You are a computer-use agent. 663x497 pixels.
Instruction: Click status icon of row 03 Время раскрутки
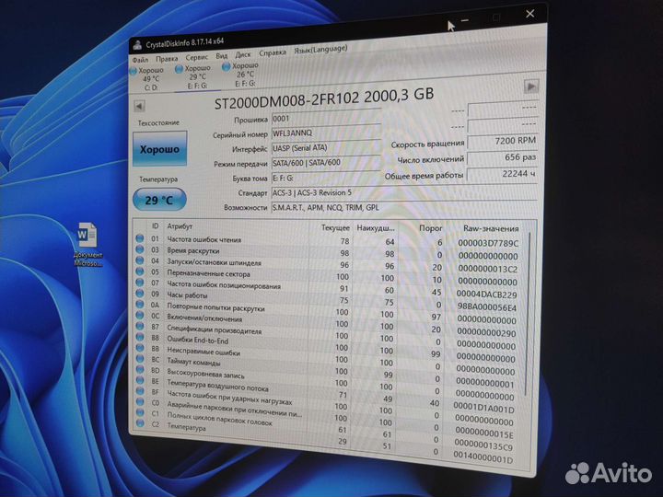140,249
